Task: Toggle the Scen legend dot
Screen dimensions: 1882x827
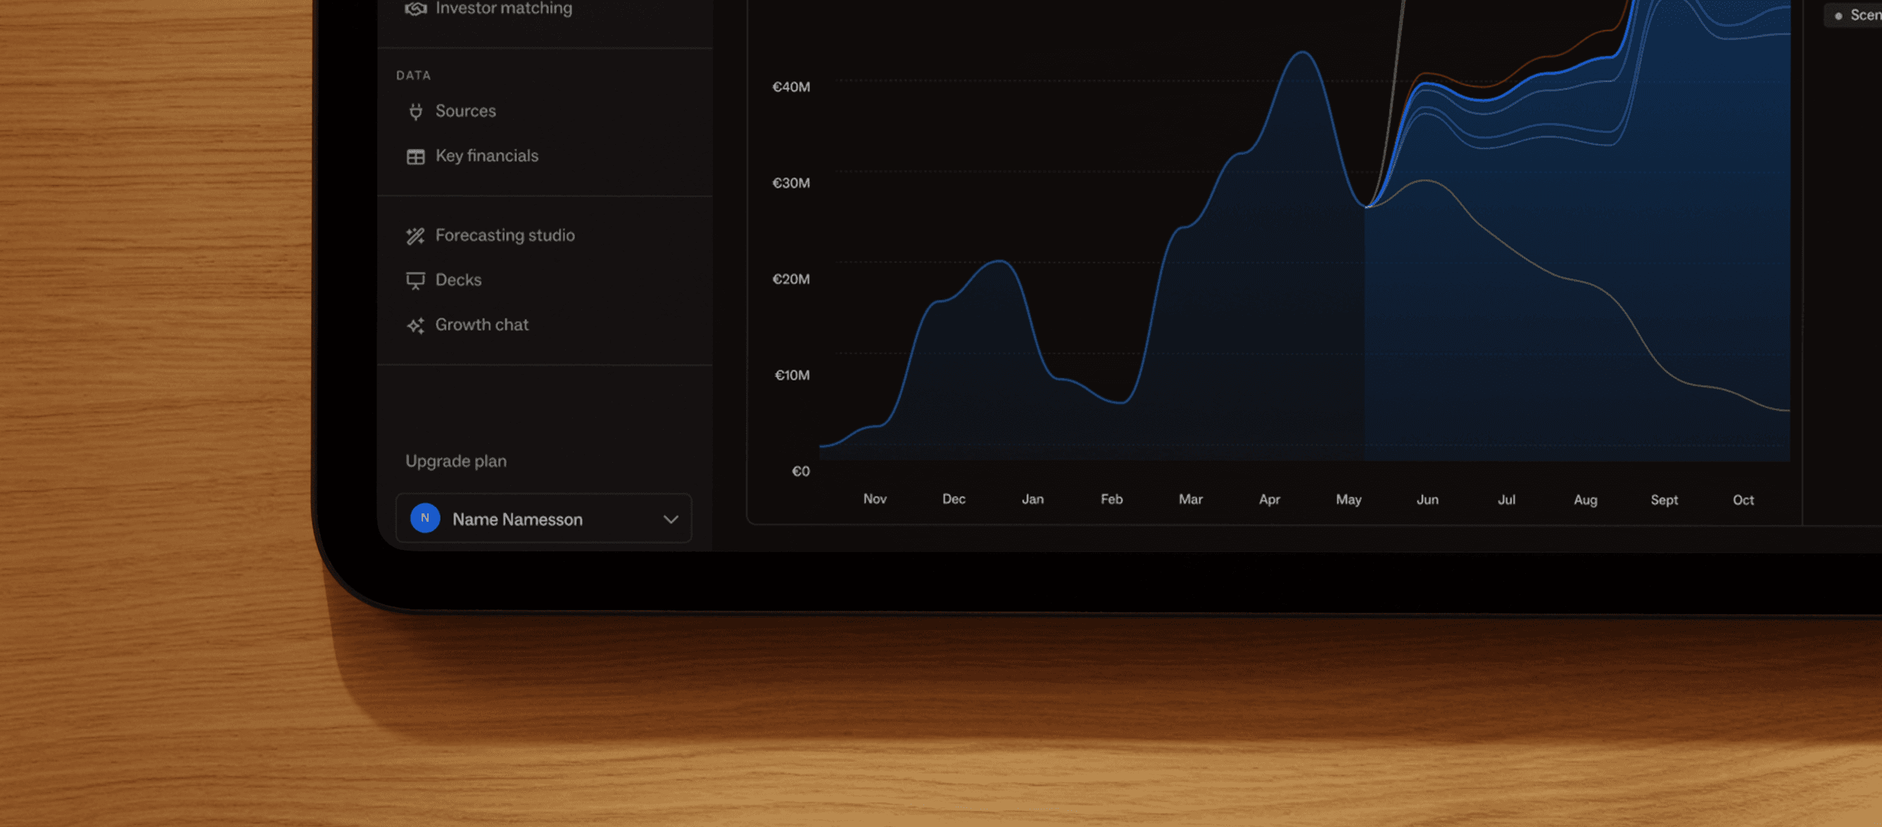Action: [x=1838, y=15]
